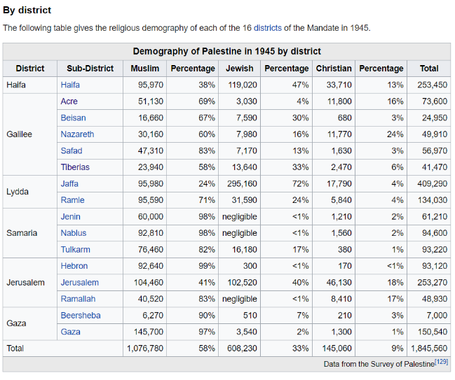Select the Muslim value 51,130 for Acre
455x380 pixels.
click(151, 101)
